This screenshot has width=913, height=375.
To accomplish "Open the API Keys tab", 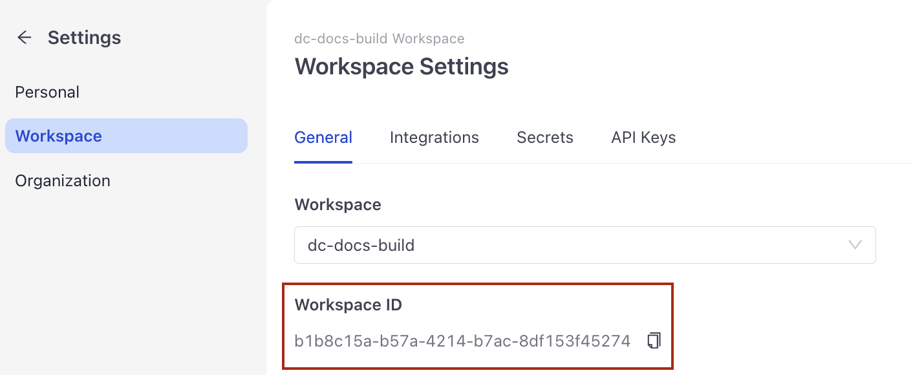I will 643,137.
